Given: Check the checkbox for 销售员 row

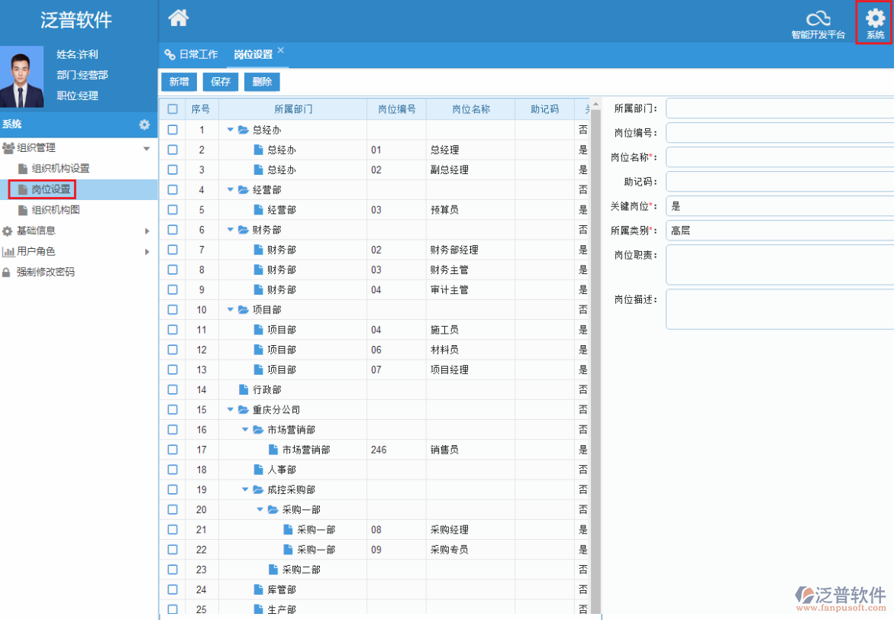Looking at the screenshot, I should pos(173,449).
